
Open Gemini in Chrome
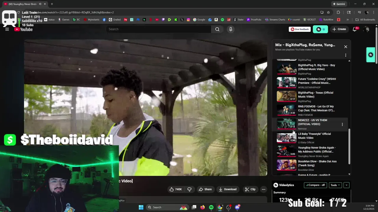coord(339,4)
